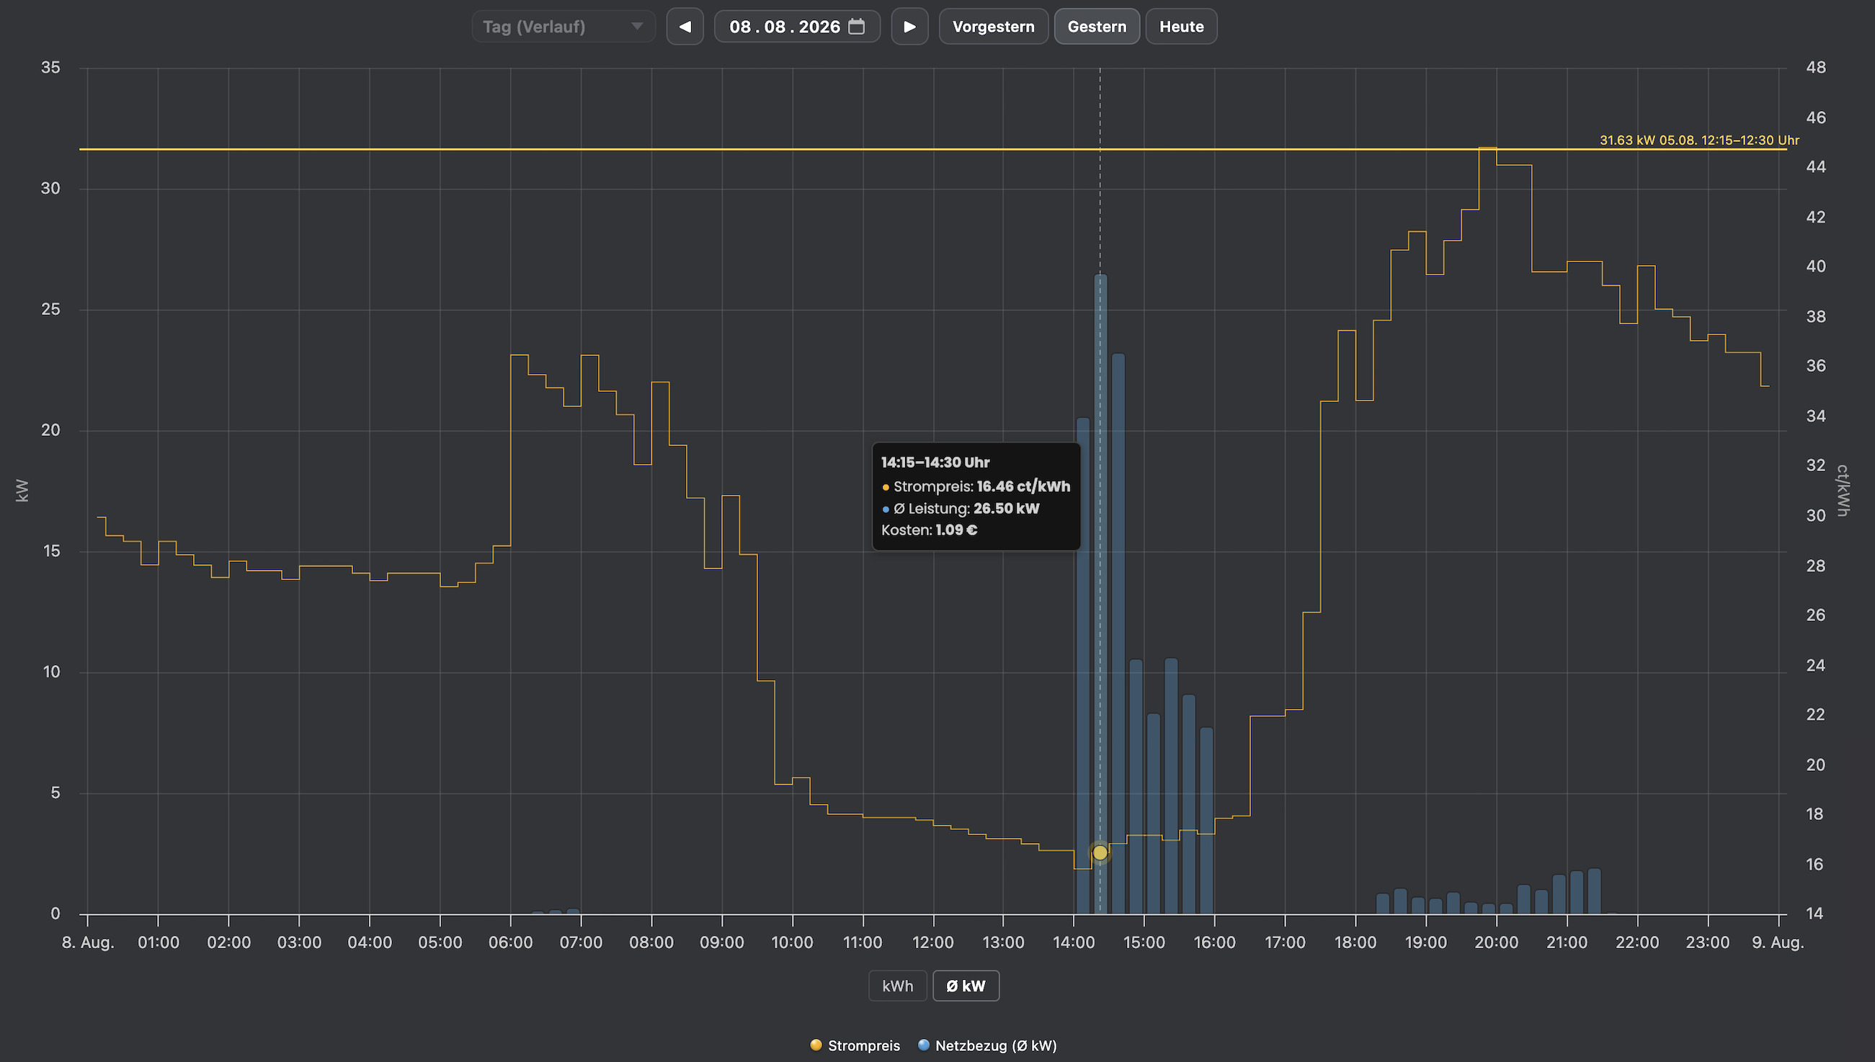This screenshot has height=1062, width=1875.
Task: Go to the next day with right arrow
Action: (909, 27)
